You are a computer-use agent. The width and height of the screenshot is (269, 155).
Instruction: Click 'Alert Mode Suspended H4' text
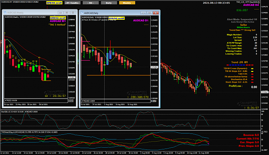click(242, 19)
